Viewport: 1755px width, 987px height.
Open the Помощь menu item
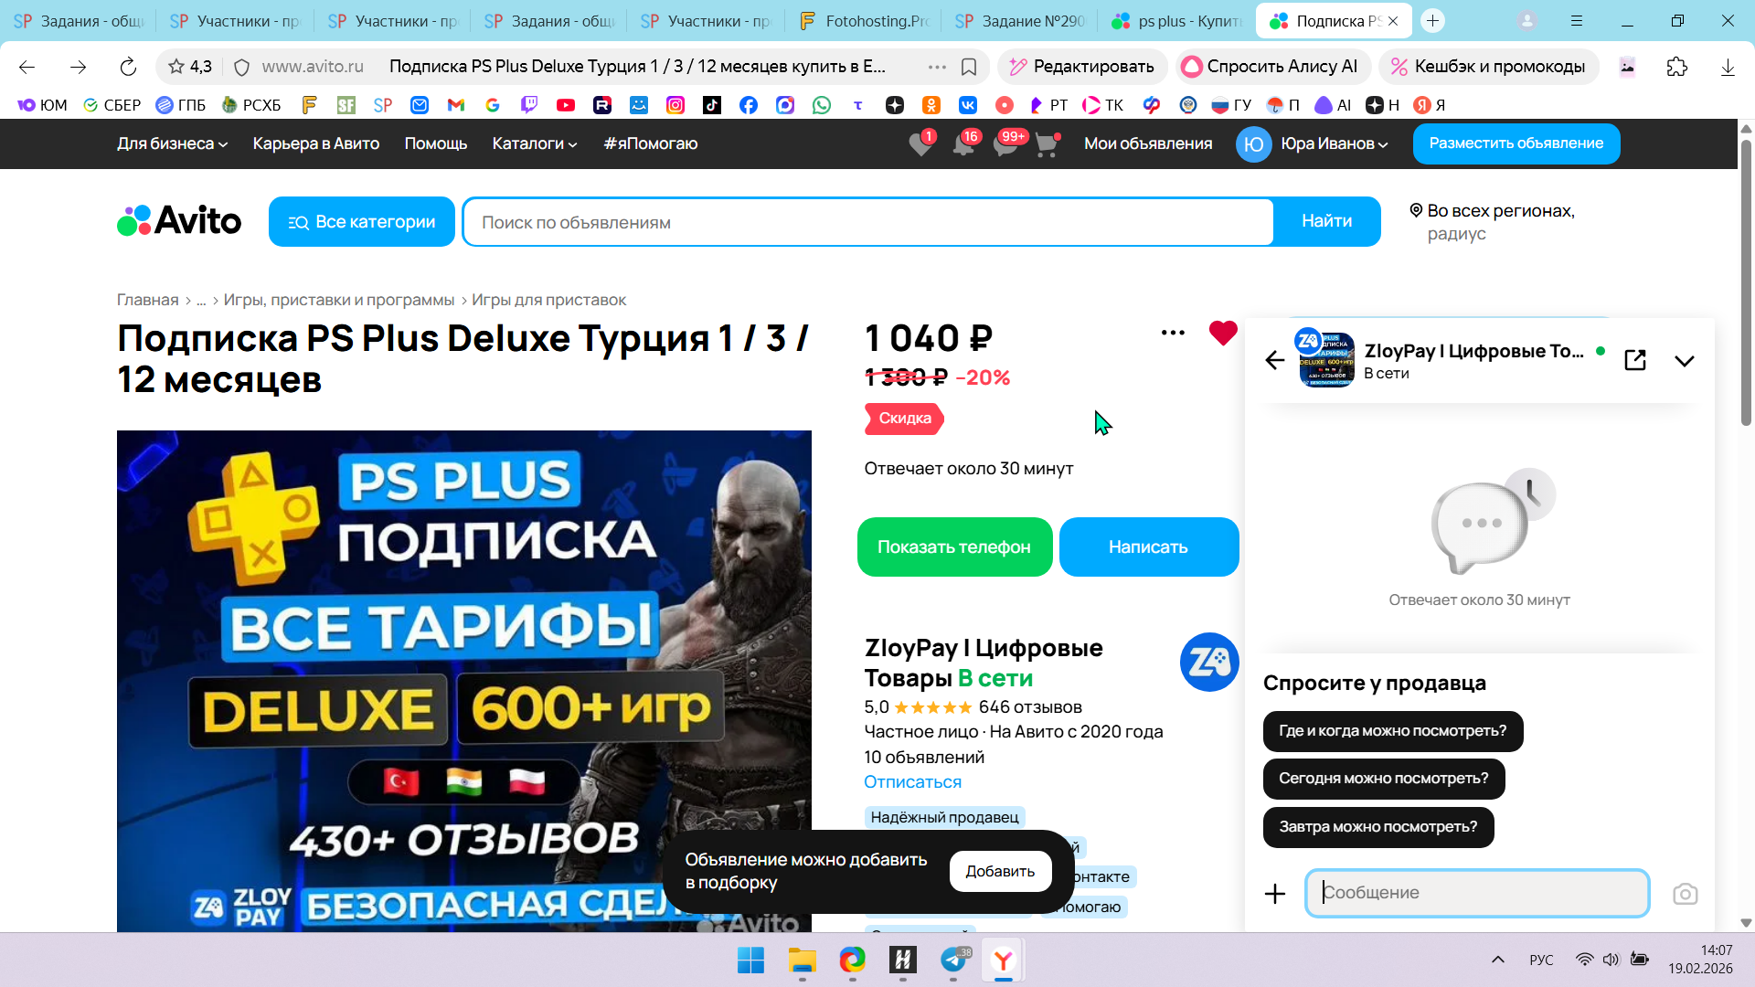435,143
